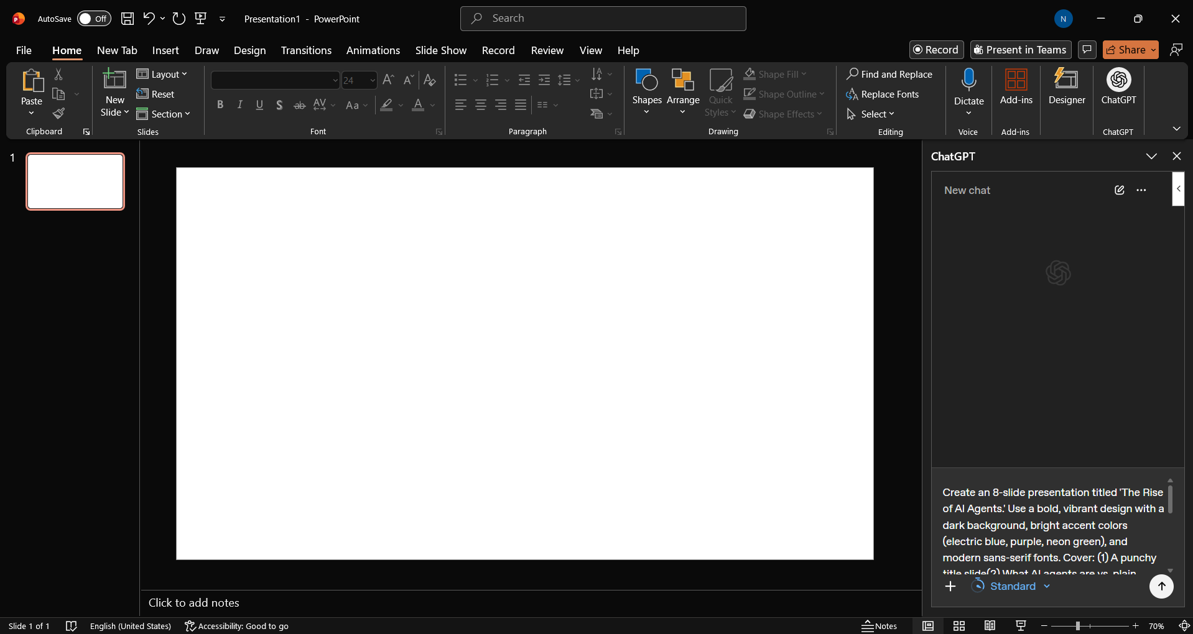This screenshot has height=634, width=1193.
Task: Toggle text Shadow
Action: [279, 105]
